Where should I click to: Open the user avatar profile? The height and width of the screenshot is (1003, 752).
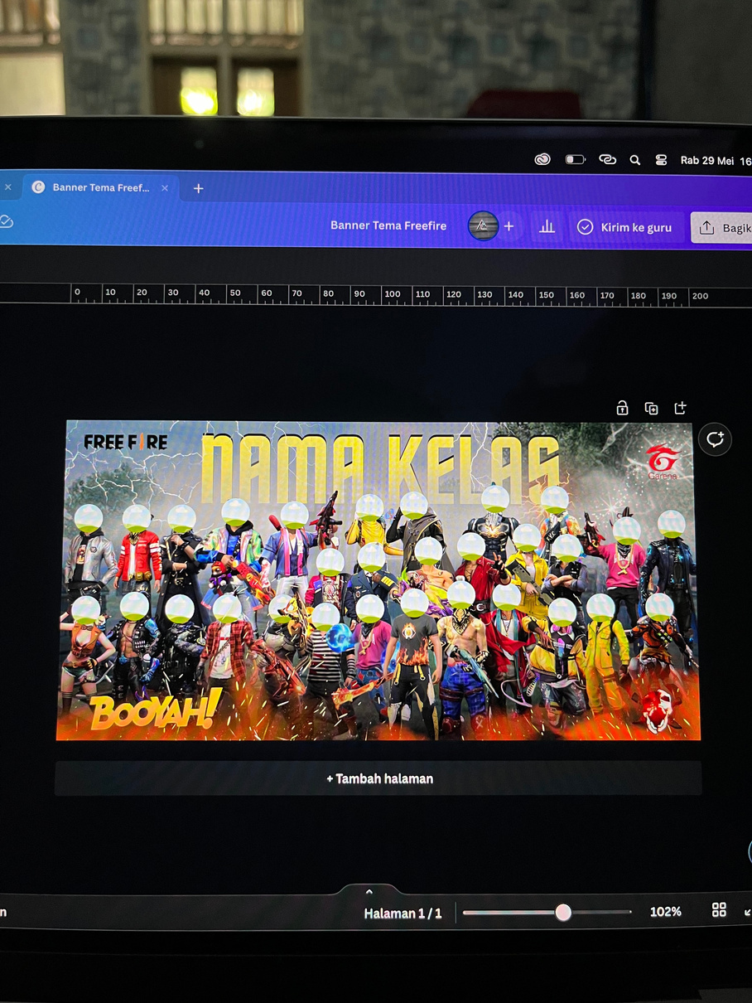[x=483, y=225]
